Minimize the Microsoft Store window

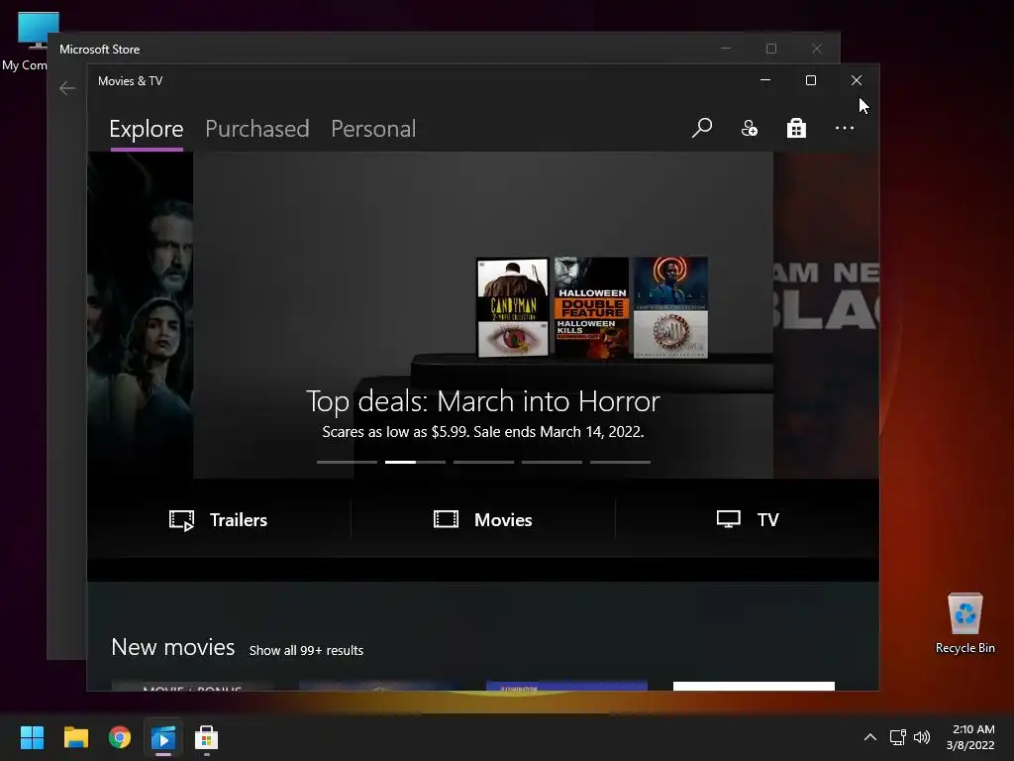(726, 49)
